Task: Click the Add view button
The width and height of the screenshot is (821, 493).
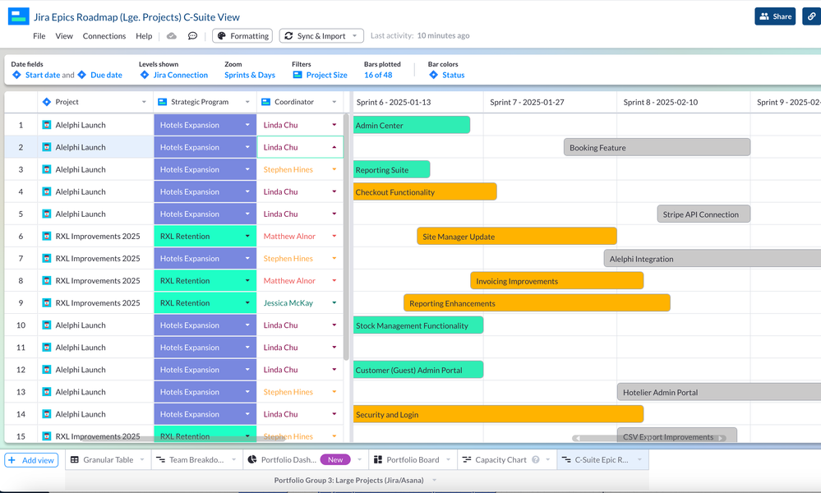Action: click(x=31, y=460)
